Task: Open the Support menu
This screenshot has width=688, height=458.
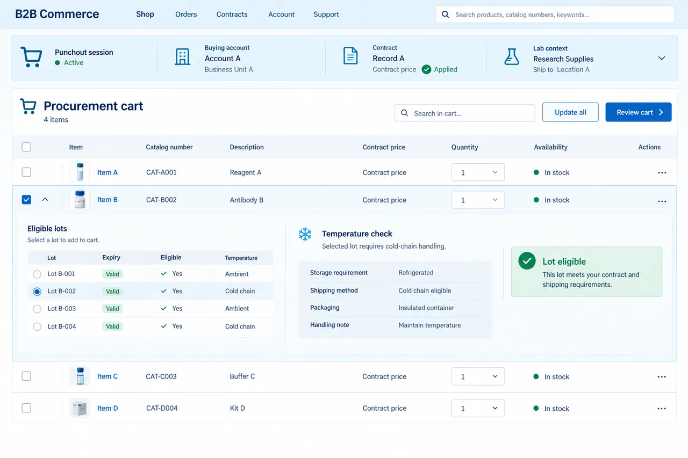Action: 326,14
